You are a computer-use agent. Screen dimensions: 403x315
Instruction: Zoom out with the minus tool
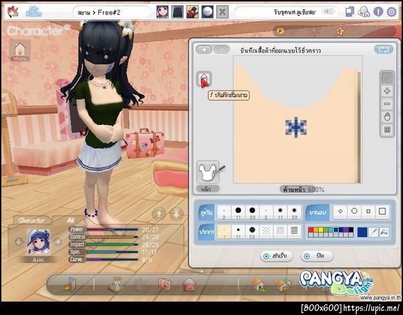point(387,104)
